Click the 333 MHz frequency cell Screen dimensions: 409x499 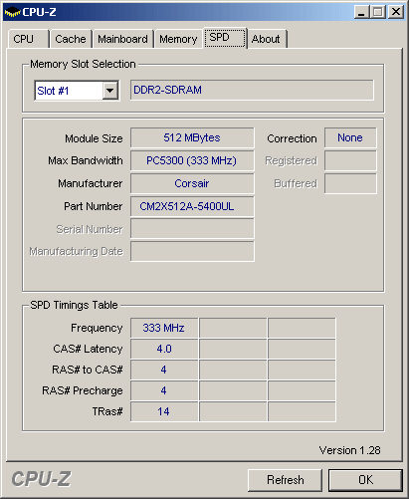click(164, 328)
